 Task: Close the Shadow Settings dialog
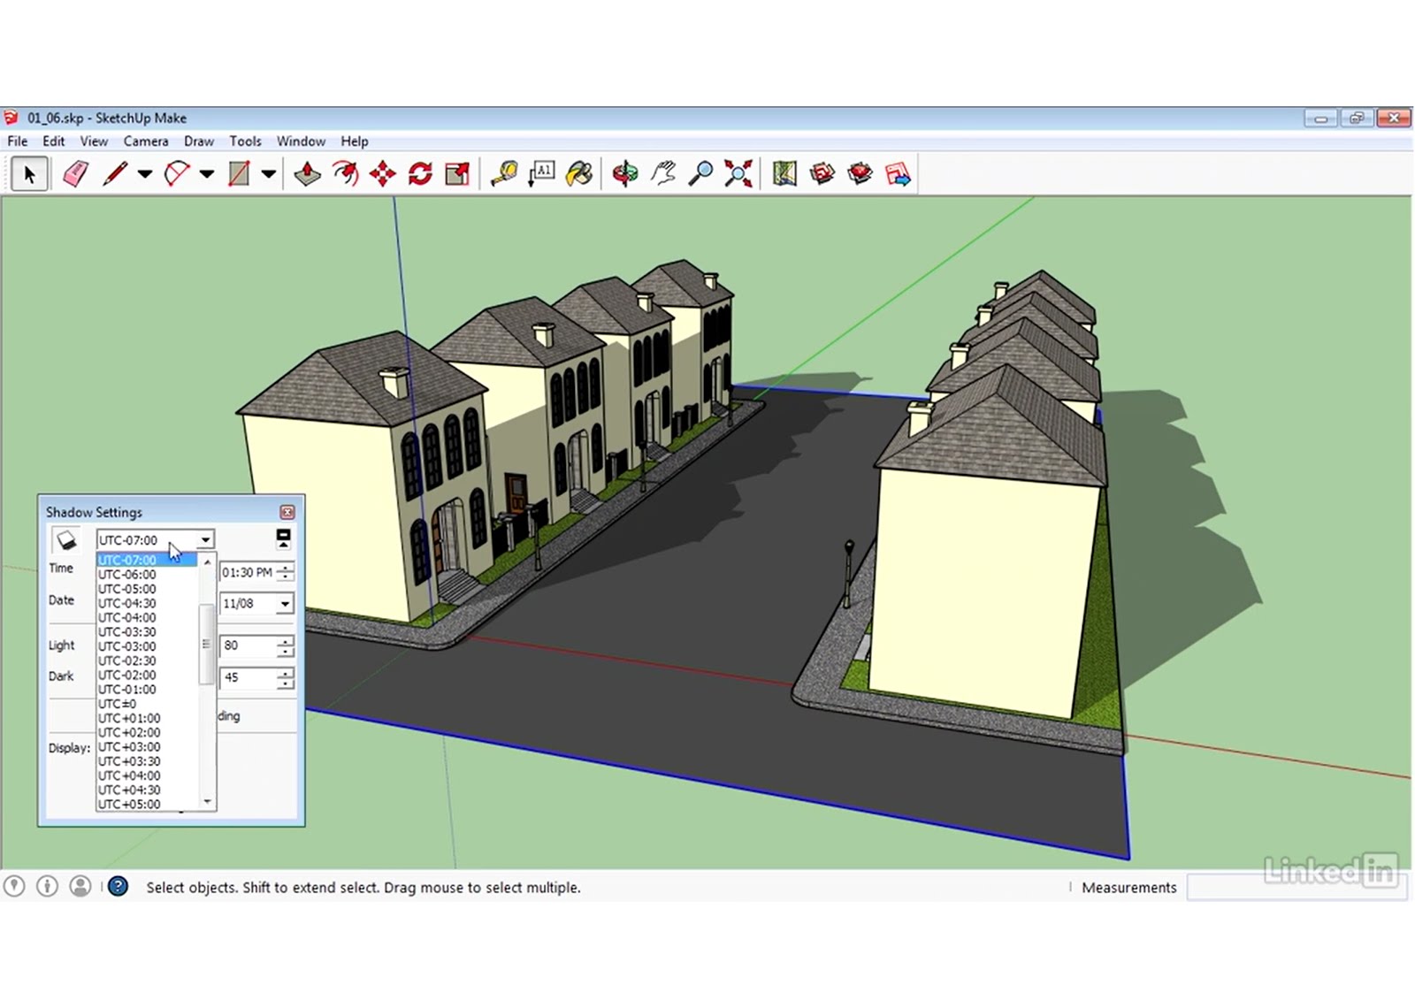pos(287,512)
